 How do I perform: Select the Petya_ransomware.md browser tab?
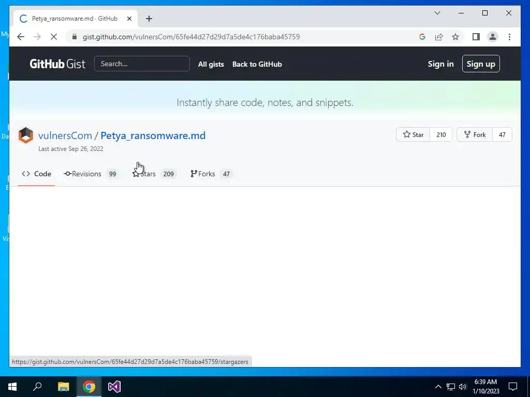click(x=76, y=19)
